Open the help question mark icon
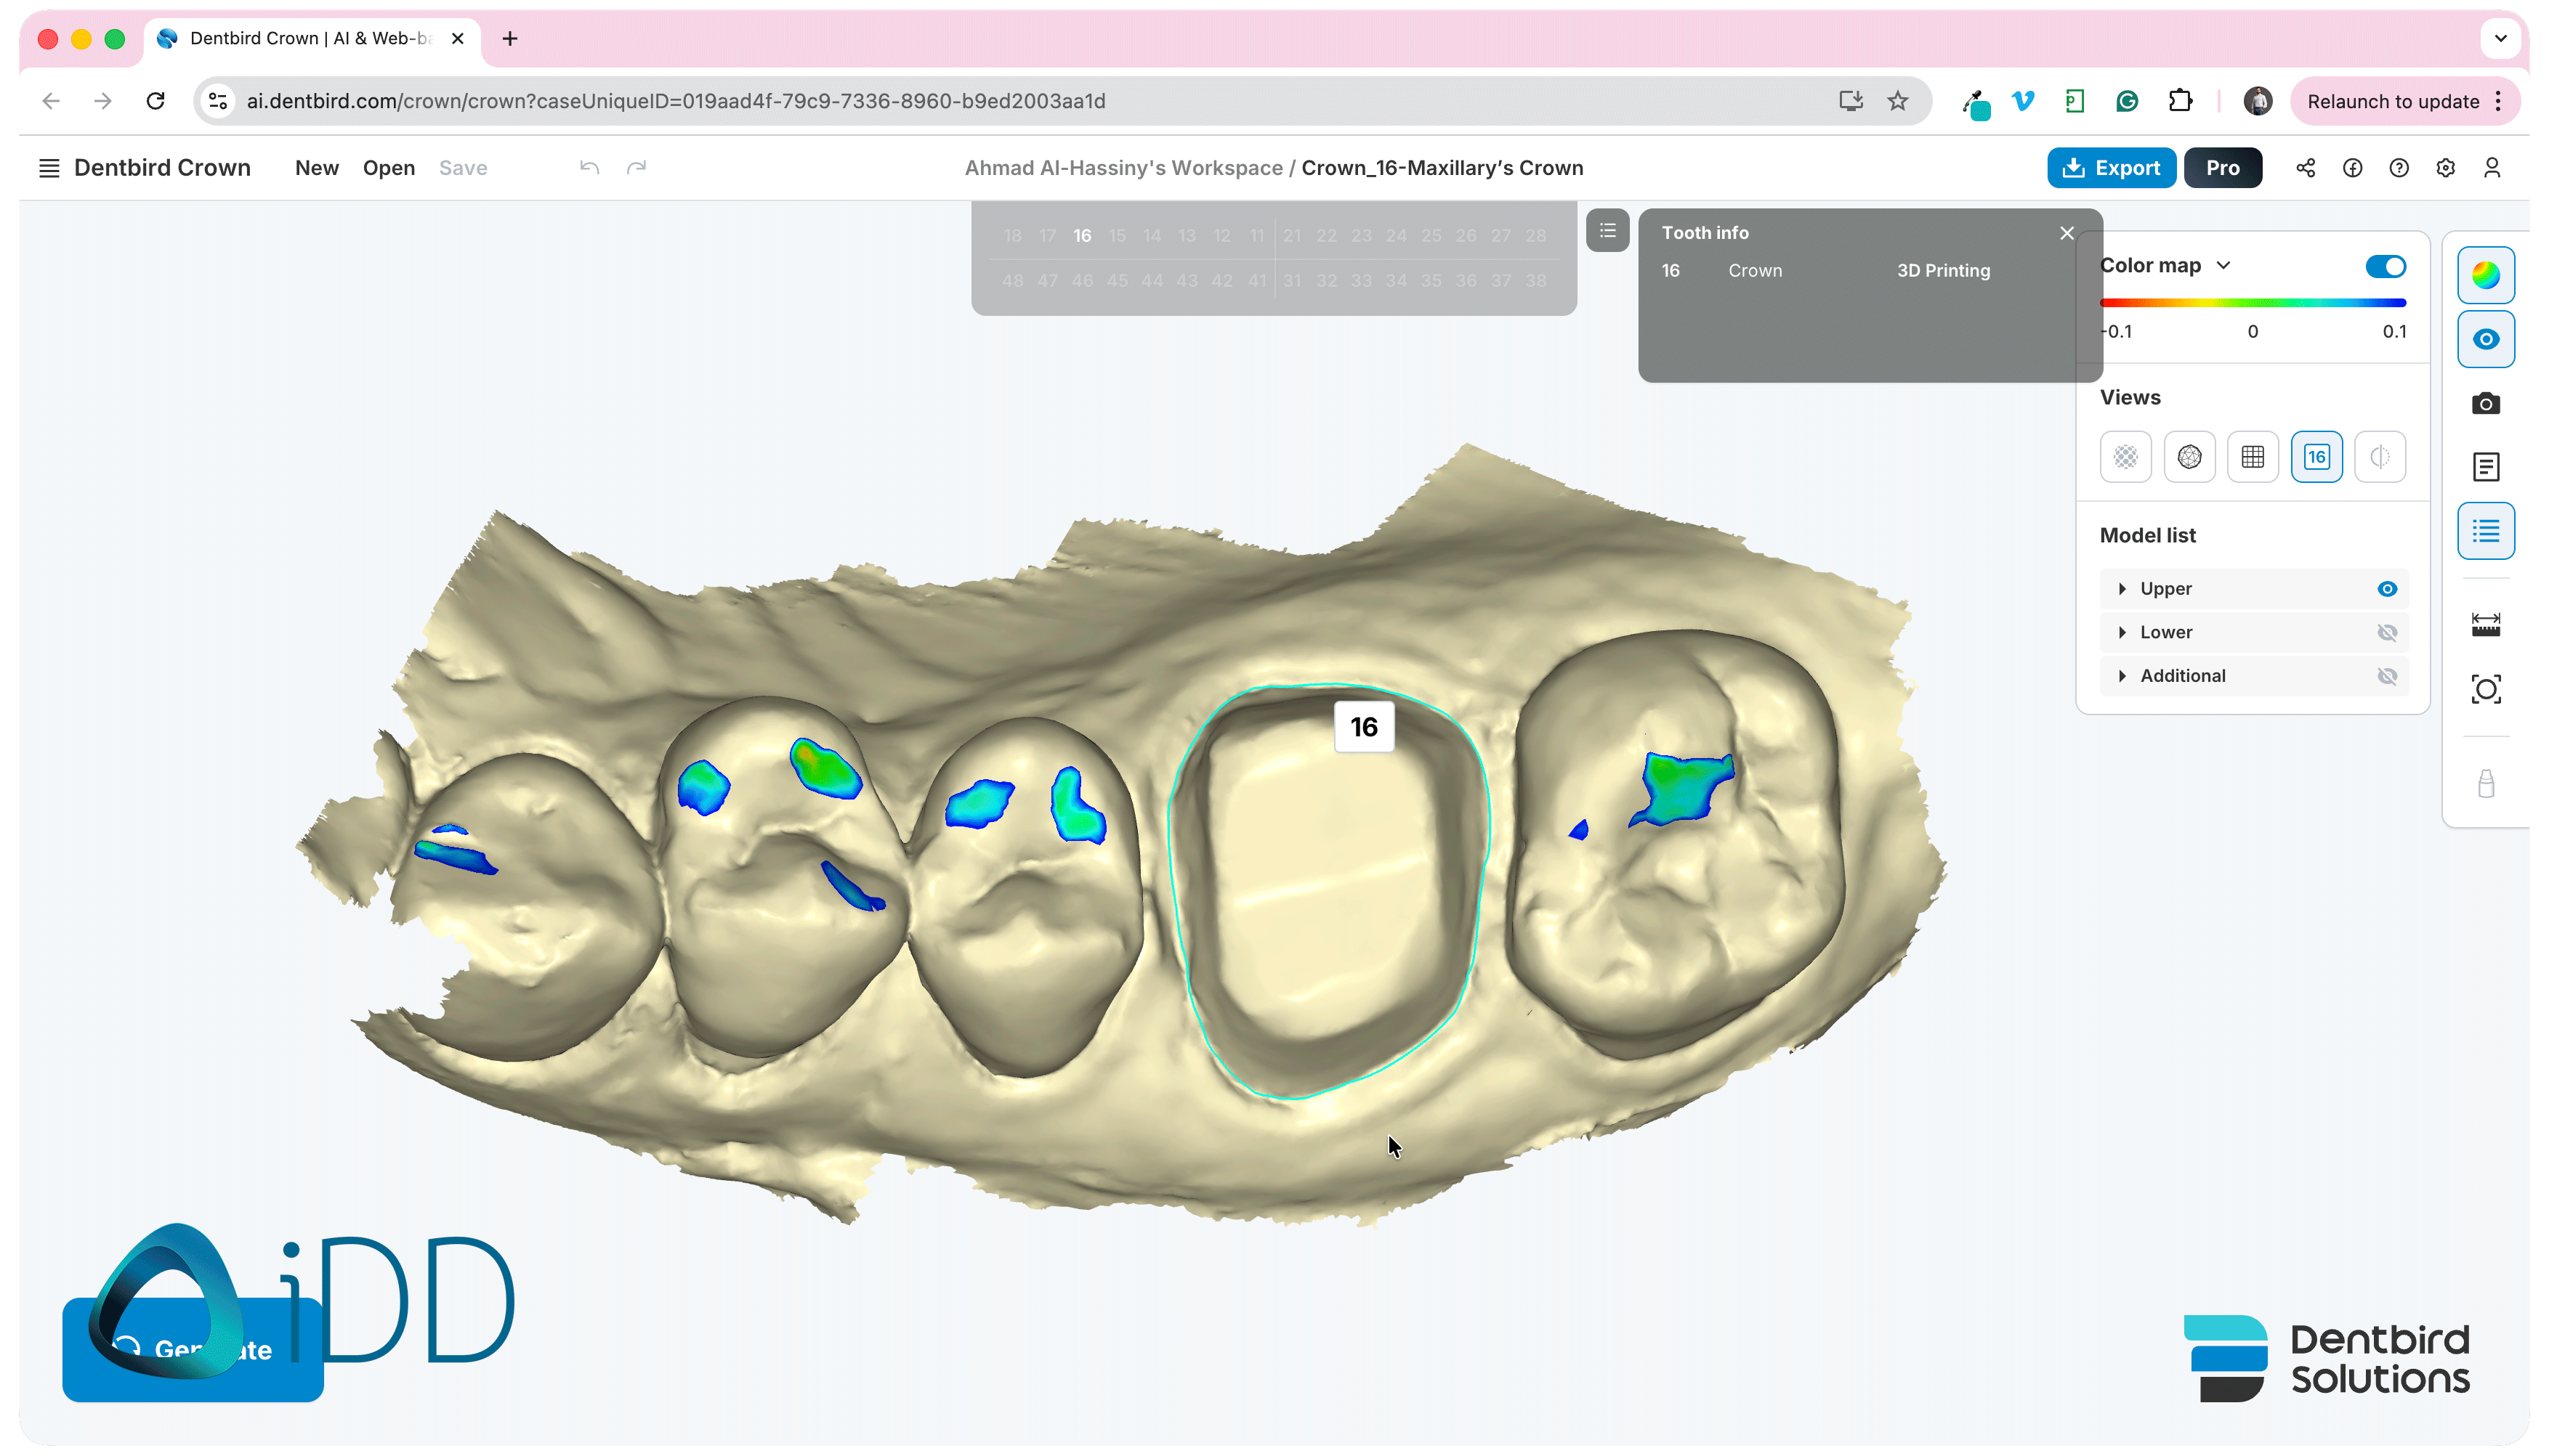The width and height of the screenshot is (2549, 1456). tap(2398, 168)
